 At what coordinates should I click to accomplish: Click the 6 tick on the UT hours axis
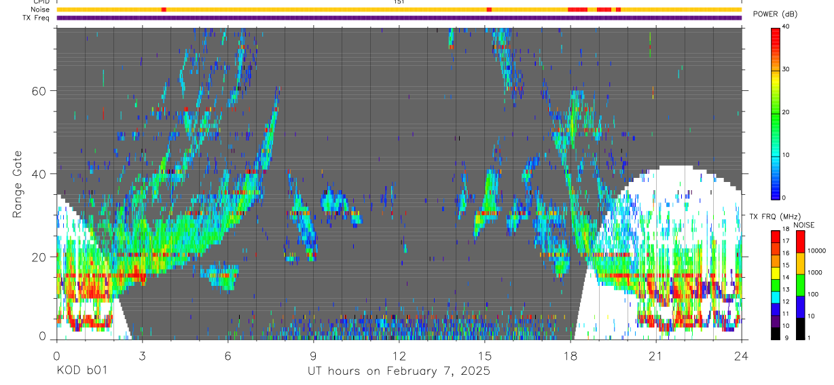tap(228, 355)
